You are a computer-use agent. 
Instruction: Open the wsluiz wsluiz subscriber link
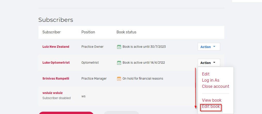coord(52,93)
